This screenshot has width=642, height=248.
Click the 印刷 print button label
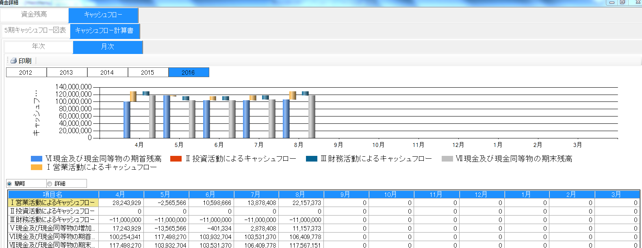25,60
